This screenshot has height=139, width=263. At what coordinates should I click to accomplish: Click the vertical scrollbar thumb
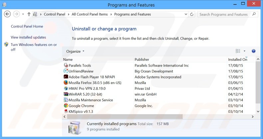(x=258, y=83)
